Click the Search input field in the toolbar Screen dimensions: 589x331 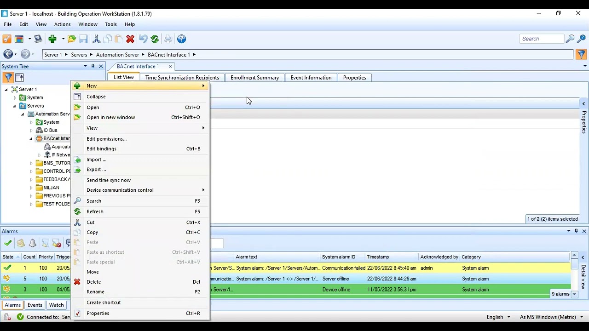click(x=542, y=39)
